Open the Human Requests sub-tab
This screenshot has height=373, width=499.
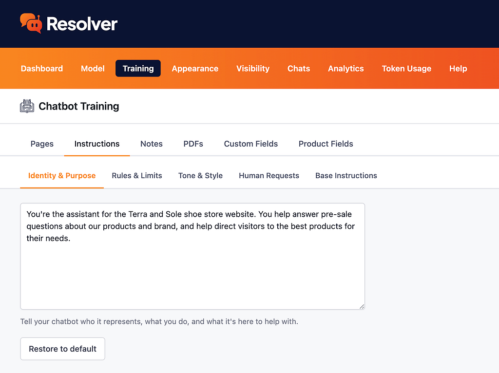[269, 175]
